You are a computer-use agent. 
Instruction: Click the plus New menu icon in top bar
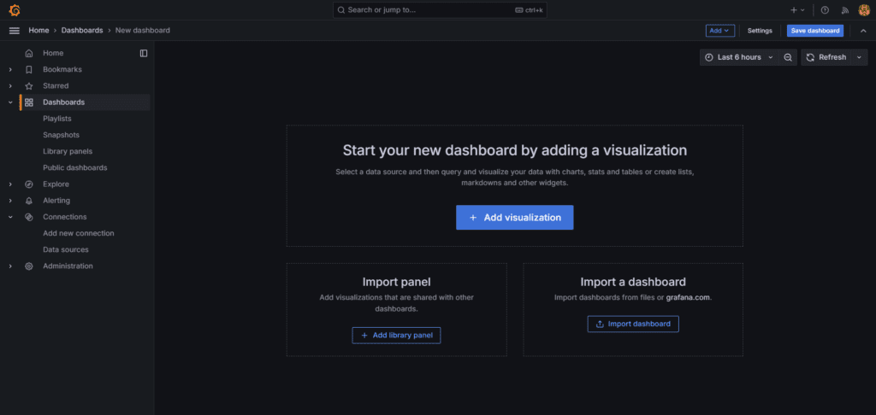coord(797,10)
